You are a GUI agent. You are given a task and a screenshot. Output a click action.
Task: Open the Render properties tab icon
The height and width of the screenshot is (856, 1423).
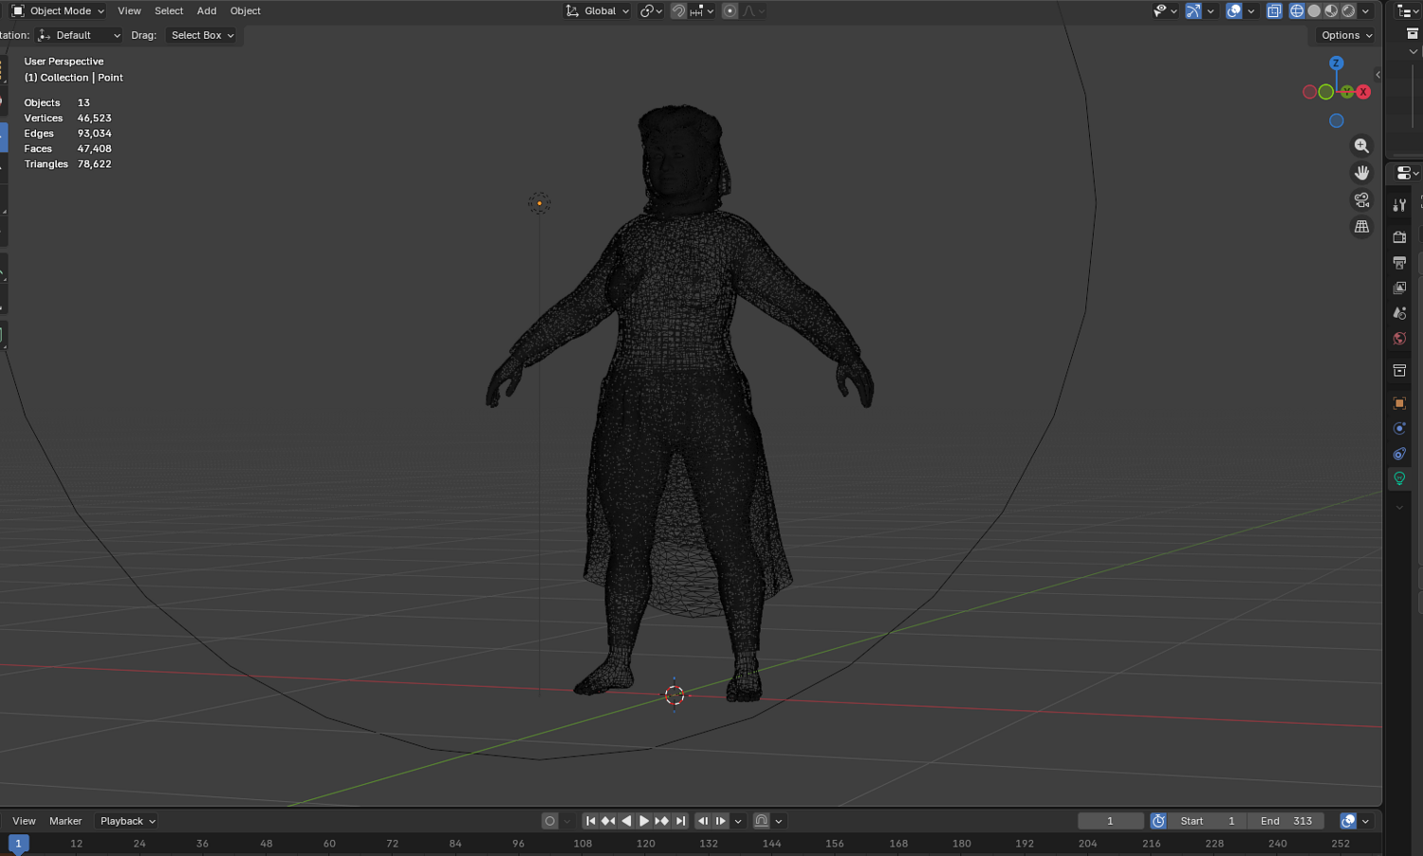[1399, 236]
